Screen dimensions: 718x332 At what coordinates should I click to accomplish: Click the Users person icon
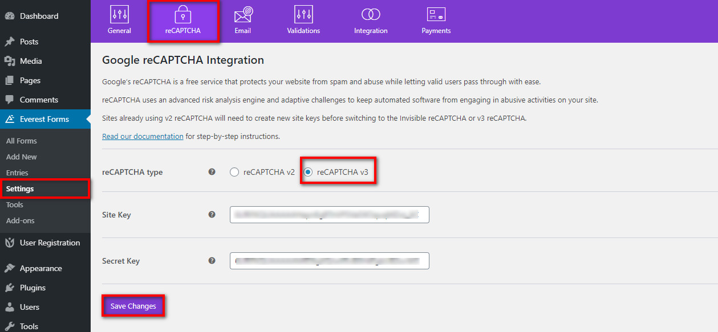coord(10,307)
